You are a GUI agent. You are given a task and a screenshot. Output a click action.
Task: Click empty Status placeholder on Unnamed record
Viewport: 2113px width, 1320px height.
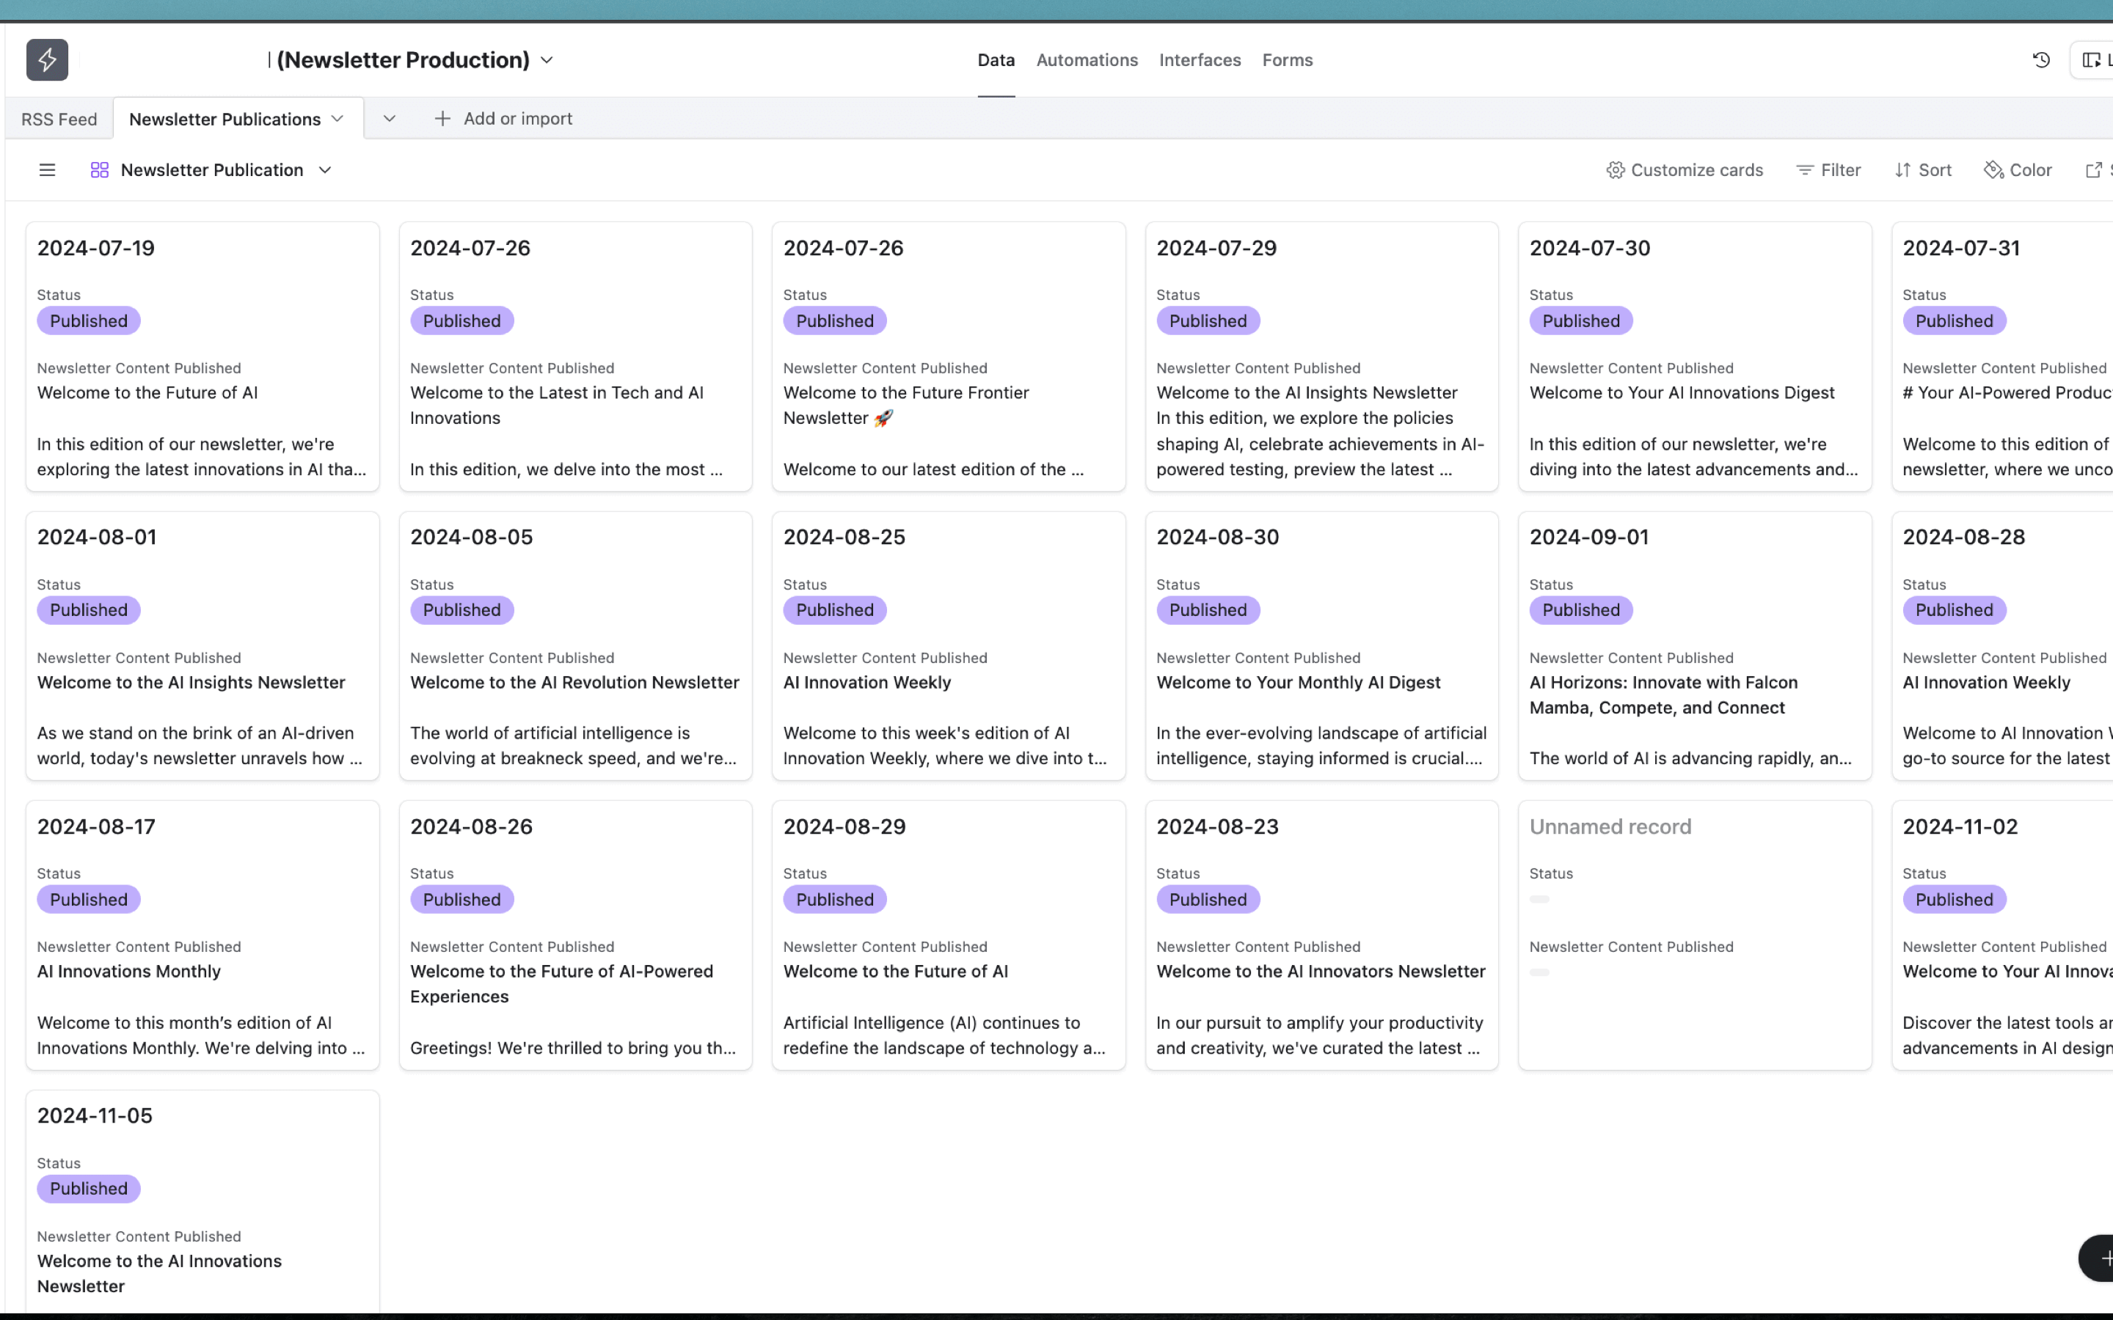[x=1539, y=899]
